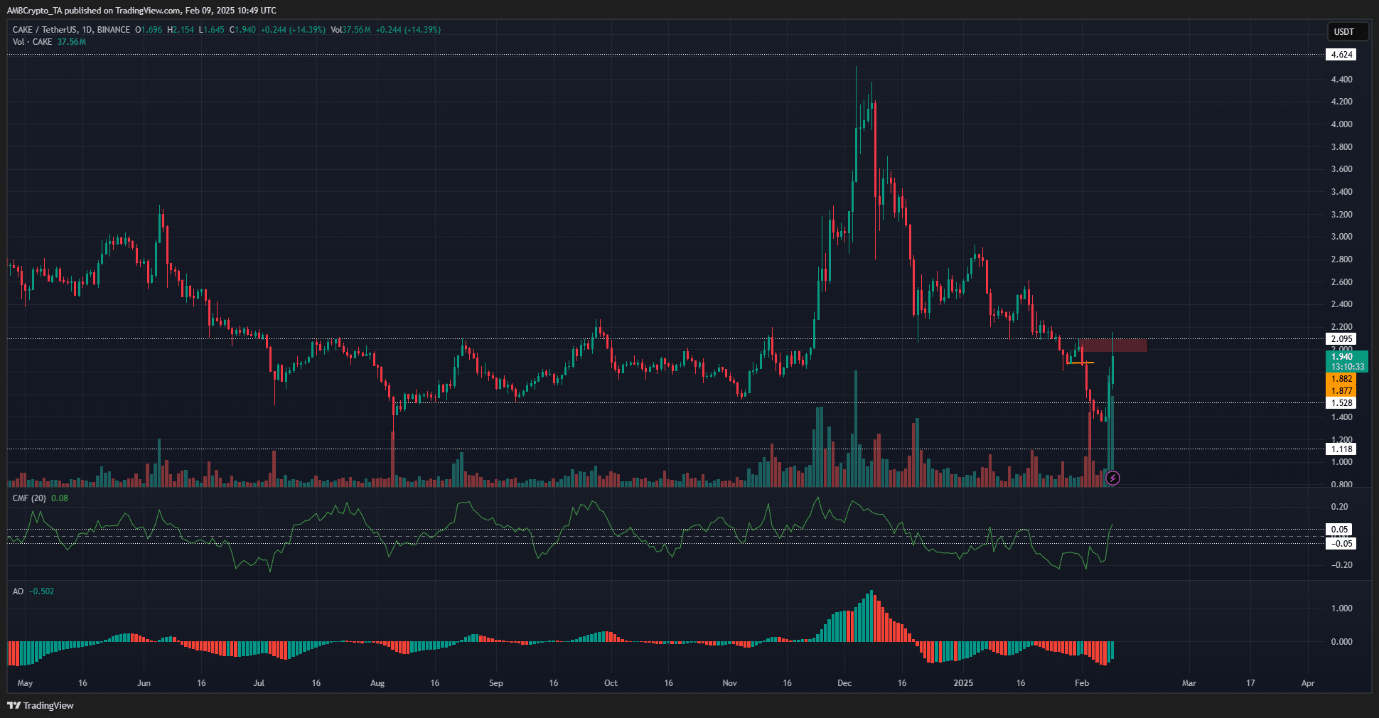
Task: Select the Vol · CAKE indicator legend
Action: tap(32, 42)
